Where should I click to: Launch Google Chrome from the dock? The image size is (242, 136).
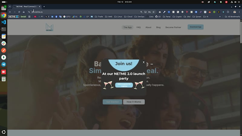(x=4, y=15)
